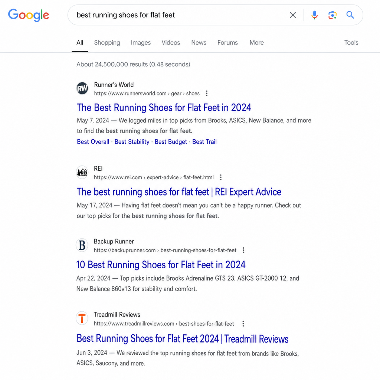Open REI Expert Advice result title
The image size is (380, 380).
179,192
